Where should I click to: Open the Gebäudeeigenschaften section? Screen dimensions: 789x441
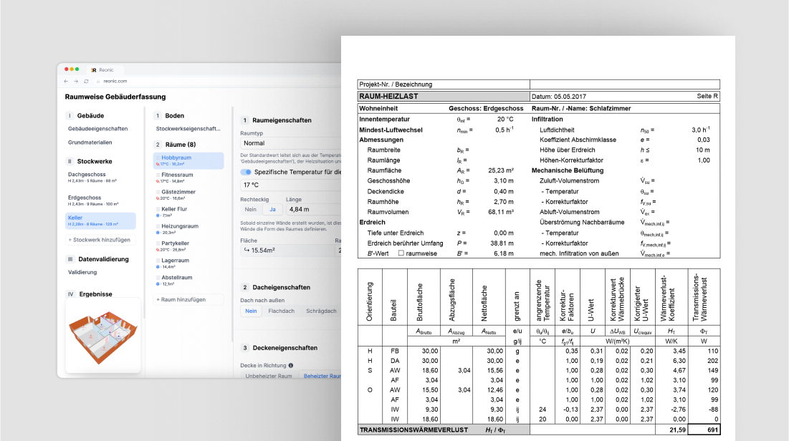97,129
